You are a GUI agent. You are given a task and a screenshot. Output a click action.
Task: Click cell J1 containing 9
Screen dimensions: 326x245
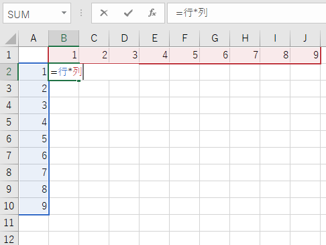tap(305, 55)
